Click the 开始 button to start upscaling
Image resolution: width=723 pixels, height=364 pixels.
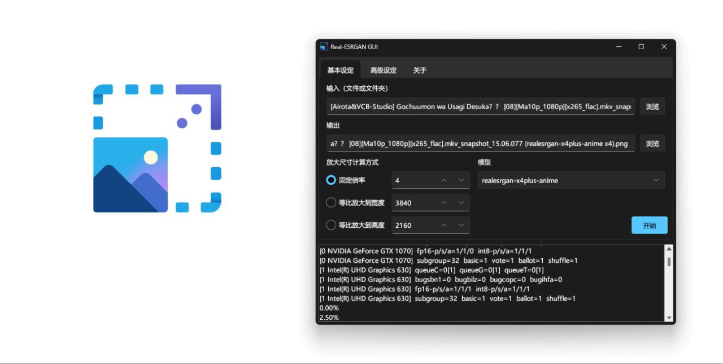point(649,225)
